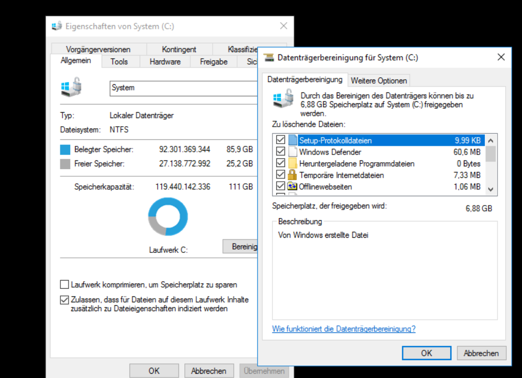Click the Bereinigen button under Laufwerk C:
This screenshot has width=522, height=378.
point(240,246)
